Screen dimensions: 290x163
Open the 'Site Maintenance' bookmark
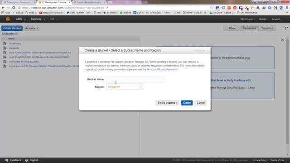(247, 13)
